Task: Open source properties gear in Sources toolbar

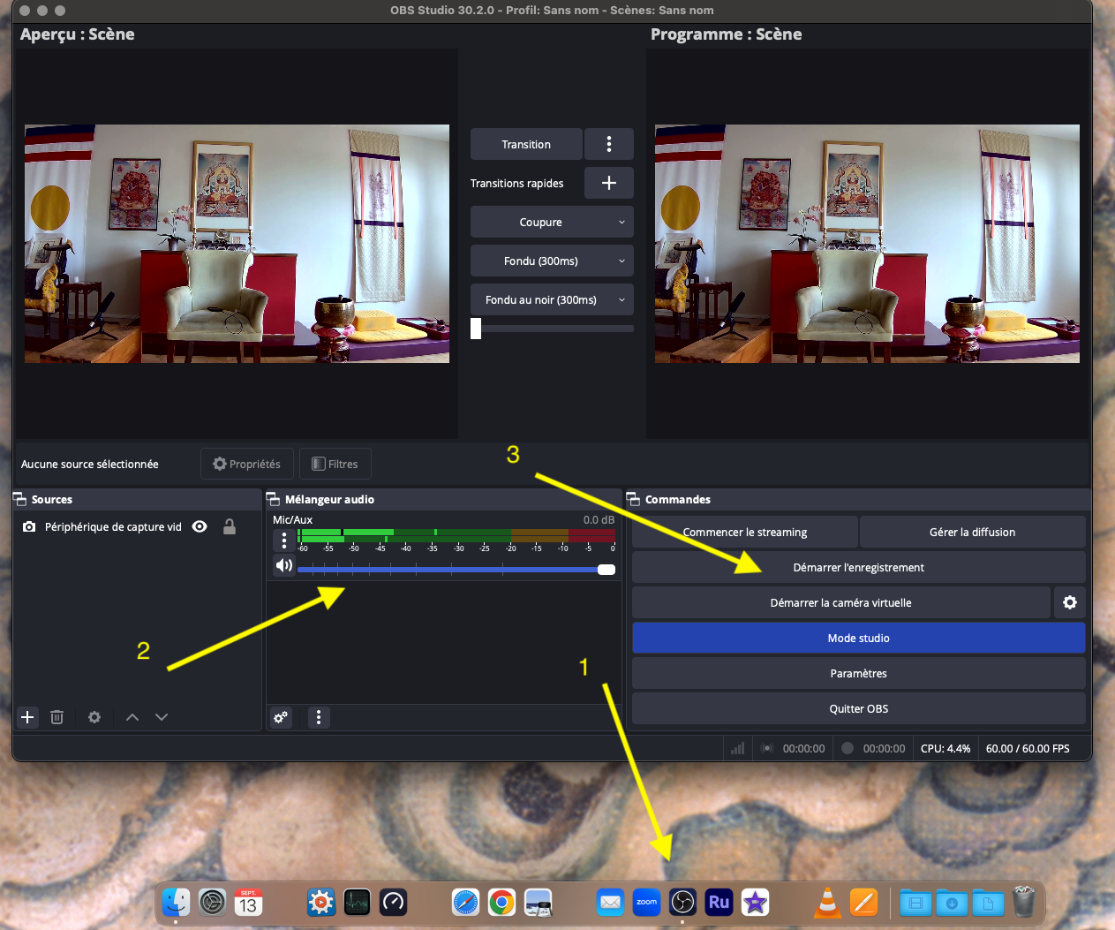Action: point(94,717)
